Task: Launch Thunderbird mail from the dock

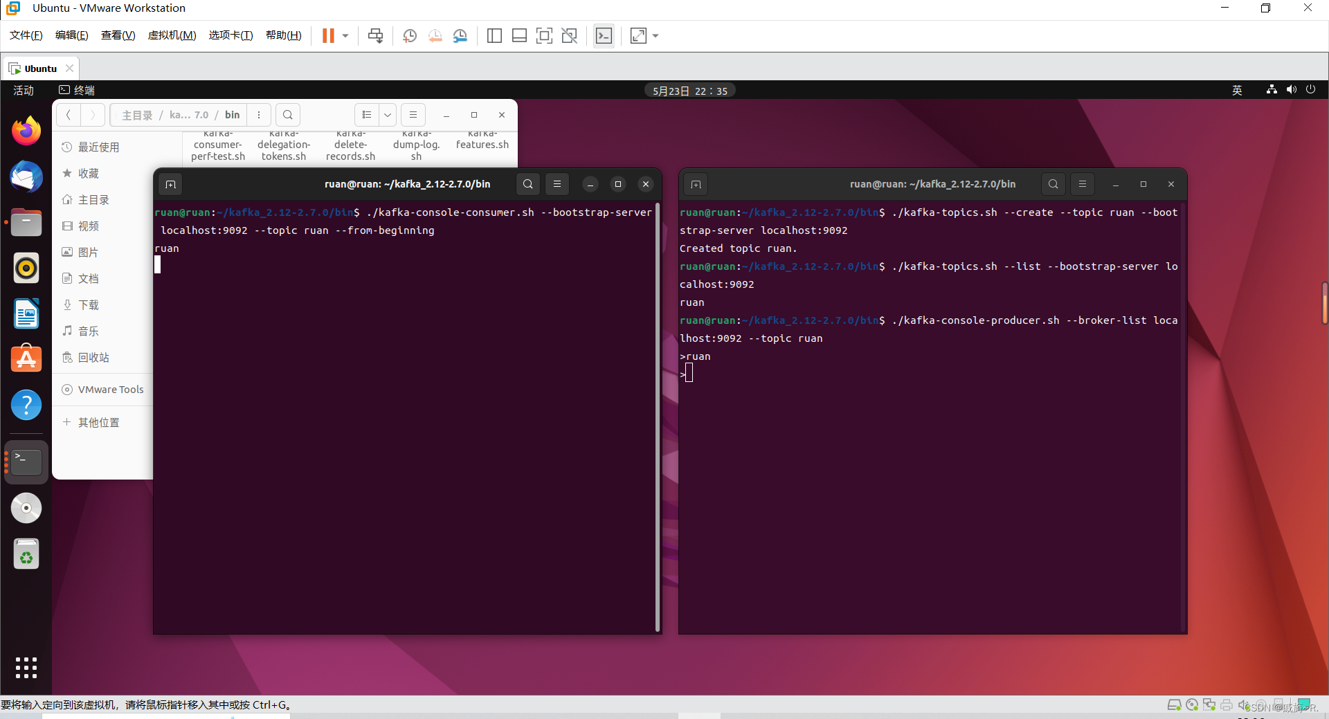Action: click(26, 176)
